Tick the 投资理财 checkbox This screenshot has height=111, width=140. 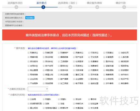tap(119, 70)
